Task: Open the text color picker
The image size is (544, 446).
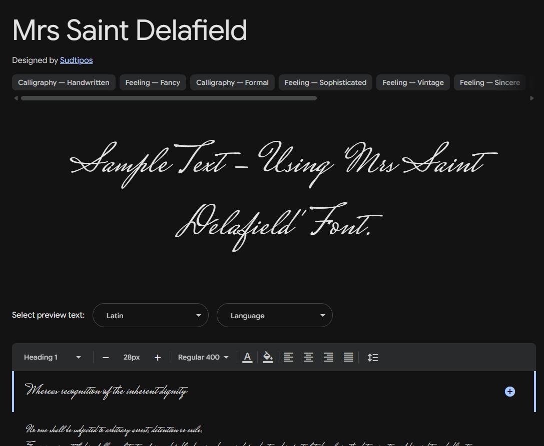Action: [247, 357]
